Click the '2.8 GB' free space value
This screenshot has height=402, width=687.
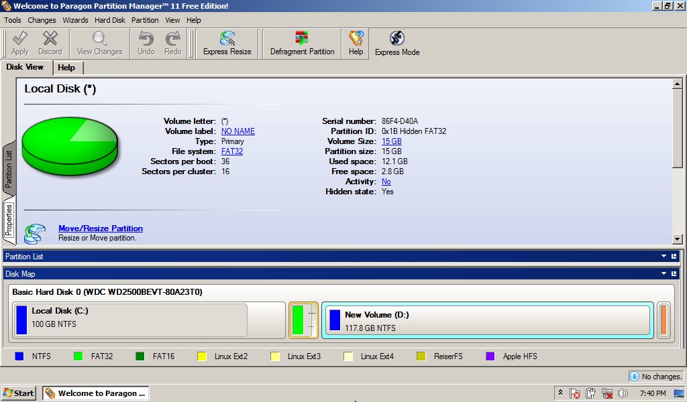tap(392, 172)
